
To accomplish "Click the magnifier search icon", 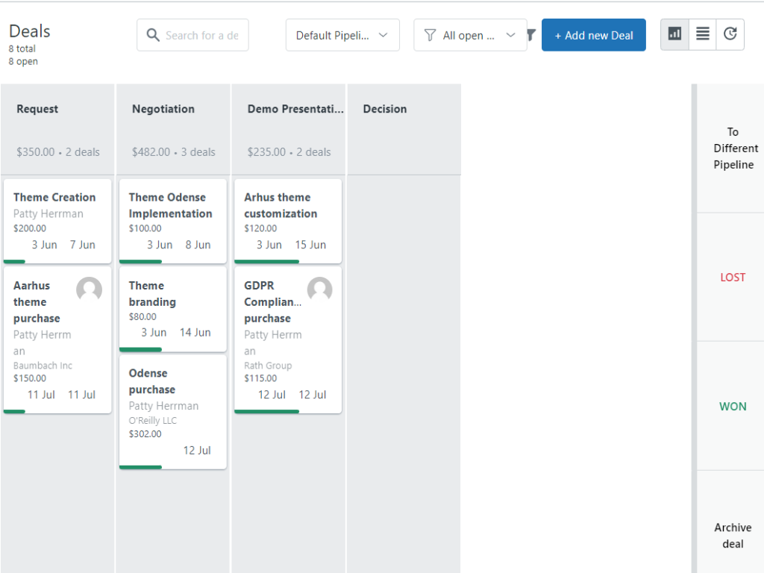I will click(153, 35).
